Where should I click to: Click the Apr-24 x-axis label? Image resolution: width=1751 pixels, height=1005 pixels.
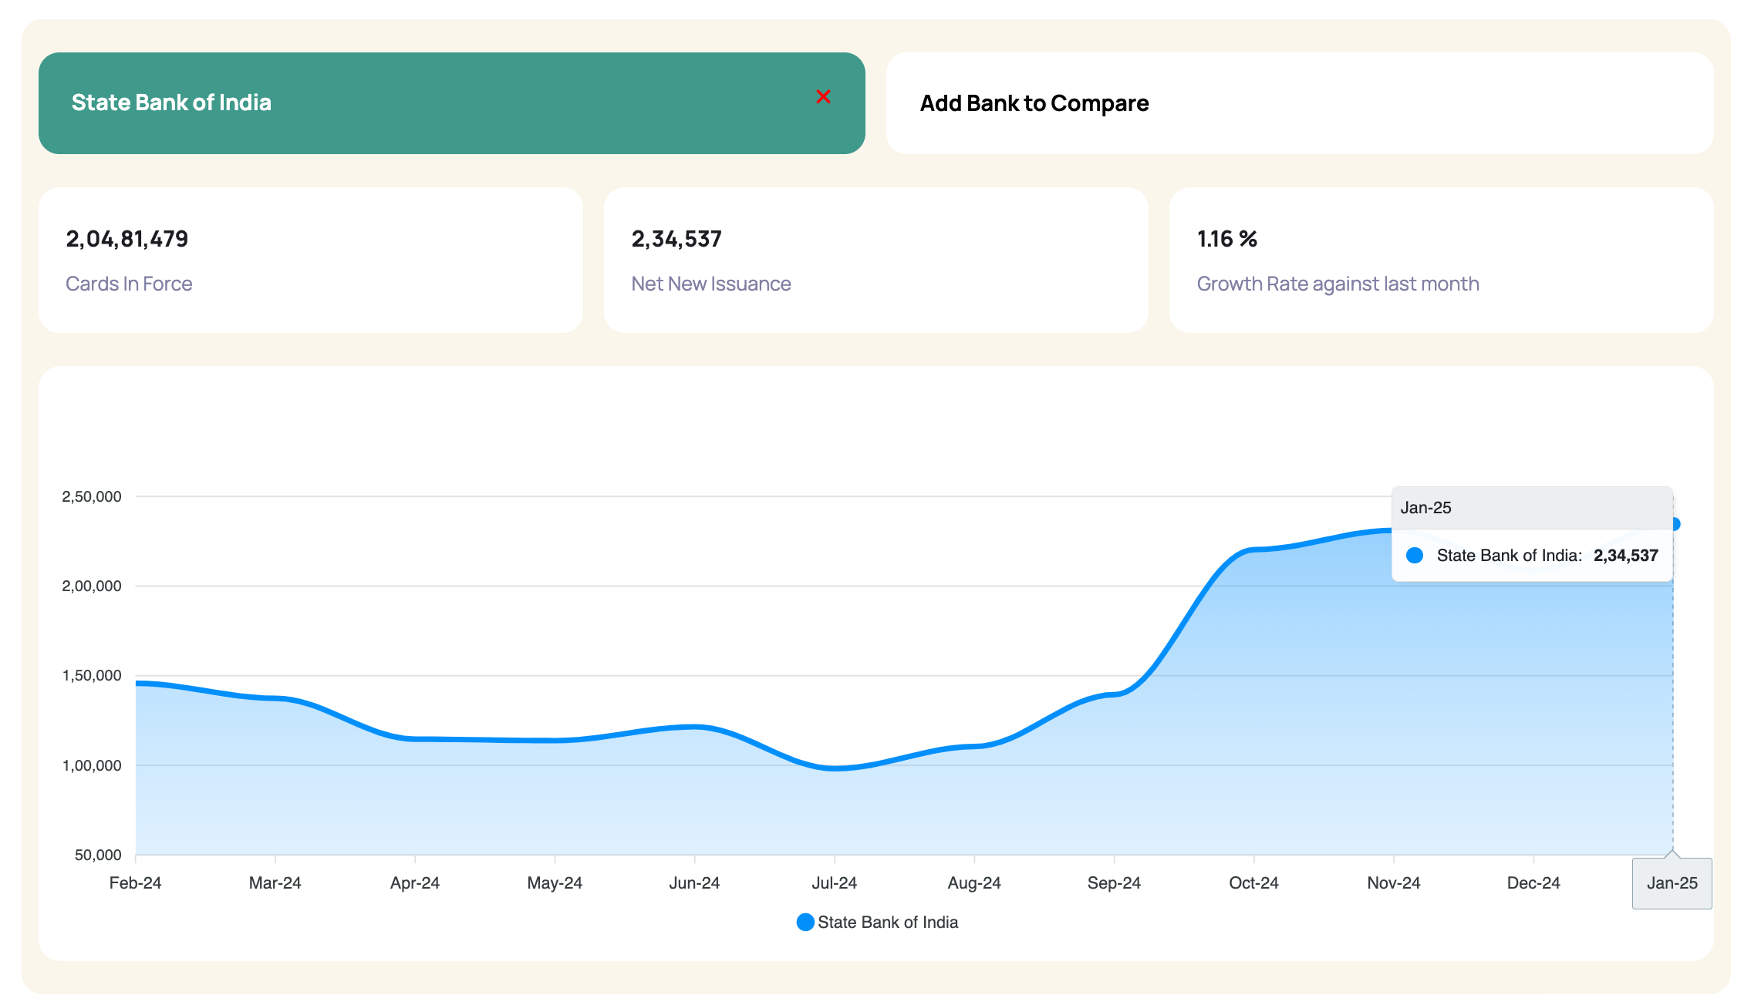click(x=414, y=883)
